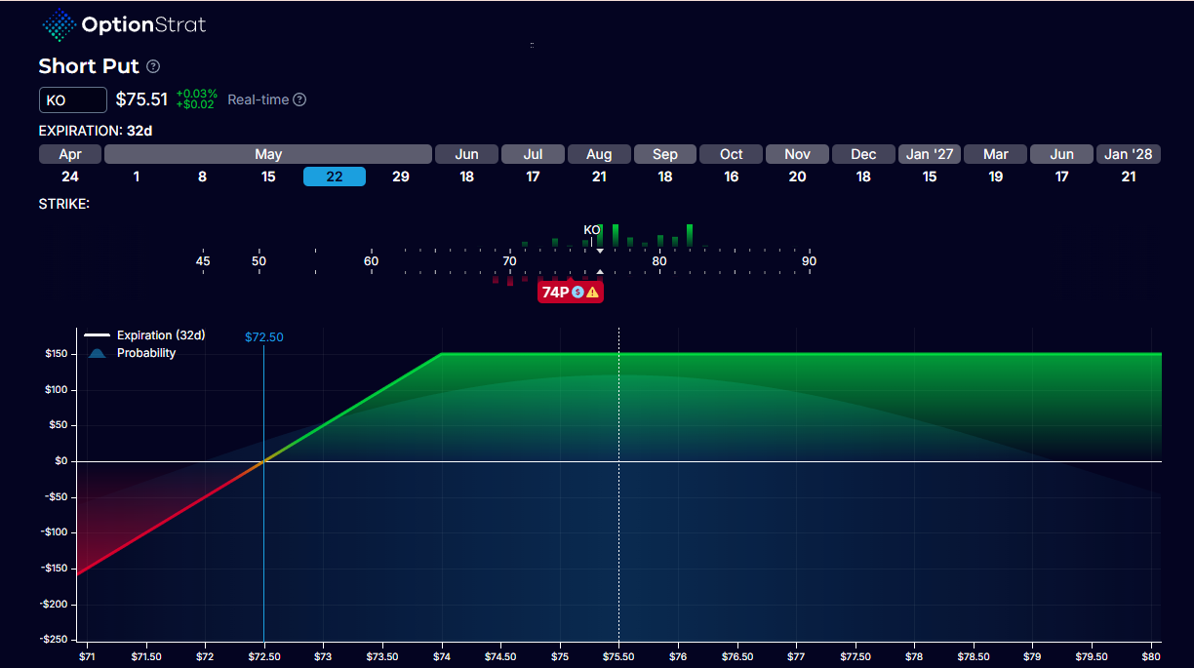
Task: Select the Jun 18 expiration date
Action: tap(466, 177)
